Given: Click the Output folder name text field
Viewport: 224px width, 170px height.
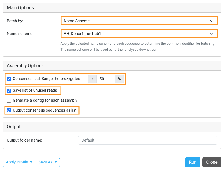Looking at the screenshot, I should 147,140.
